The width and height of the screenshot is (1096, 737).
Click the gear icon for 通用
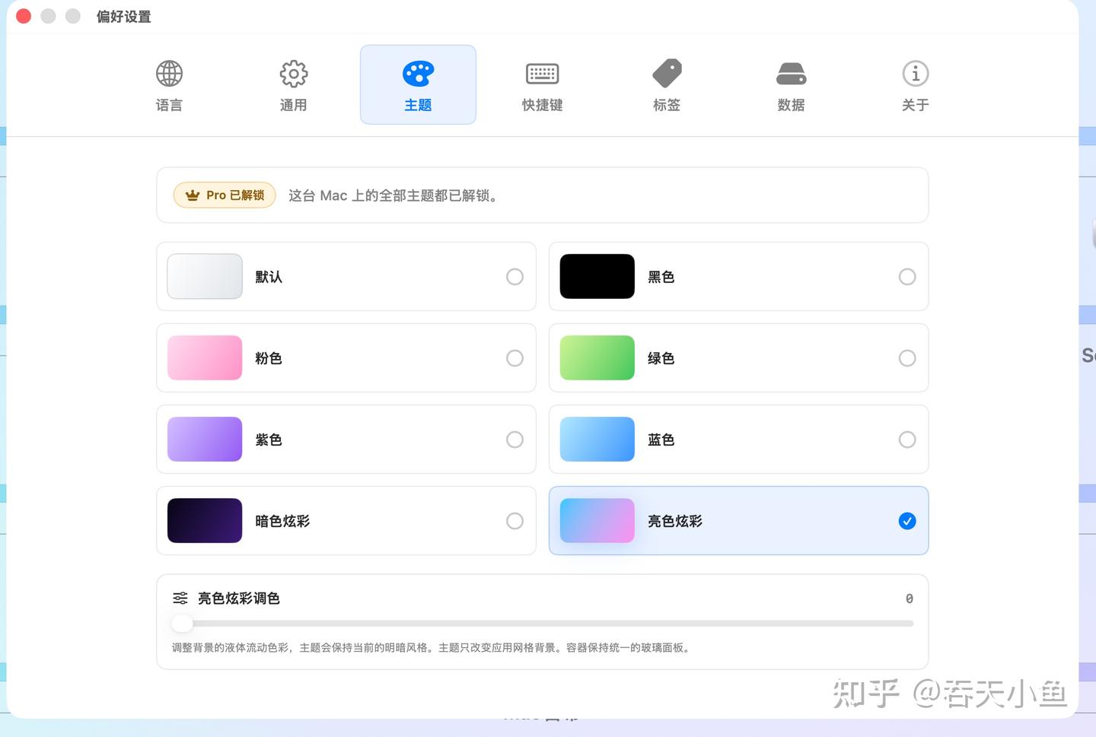pyautogui.click(x=294, y=74)
